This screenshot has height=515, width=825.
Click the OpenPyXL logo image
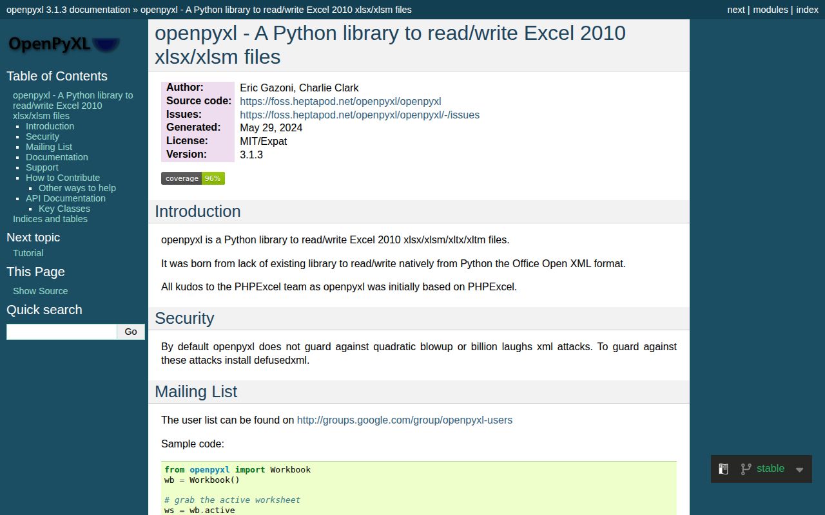(64, 44)
